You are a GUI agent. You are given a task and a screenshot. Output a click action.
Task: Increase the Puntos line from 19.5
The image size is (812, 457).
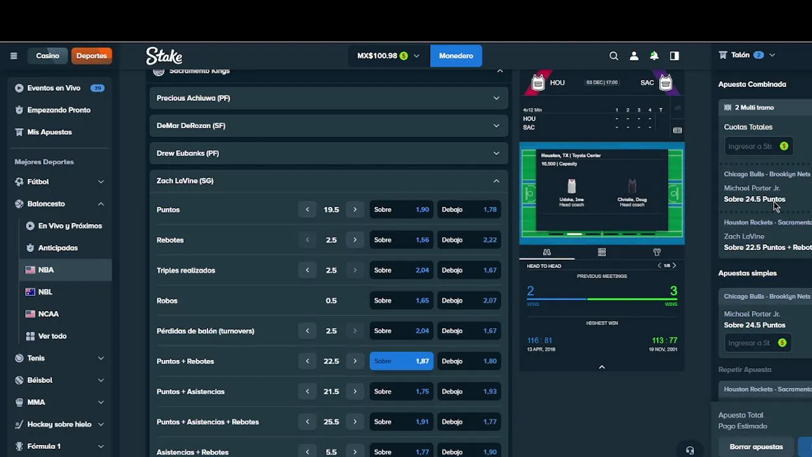click(x=355, y=209)
